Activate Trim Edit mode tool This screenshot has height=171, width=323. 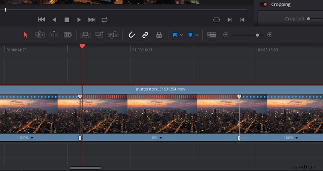click(39, 35)
